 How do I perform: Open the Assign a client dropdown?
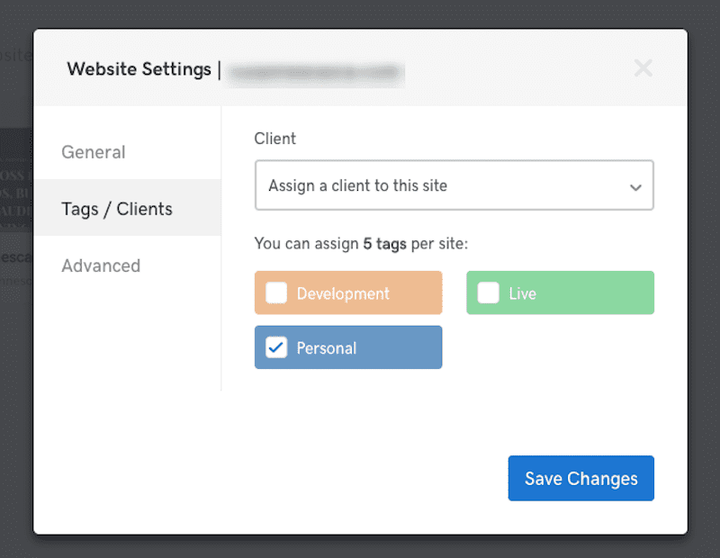click(x=454, y=185)
